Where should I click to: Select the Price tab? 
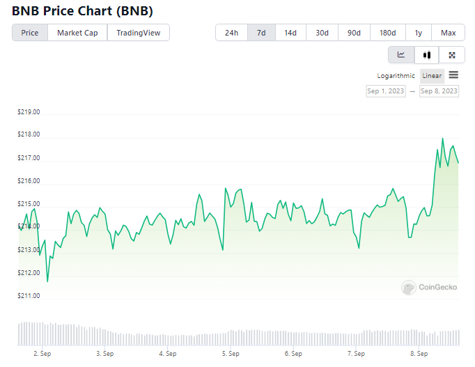(x=30, y=33)
